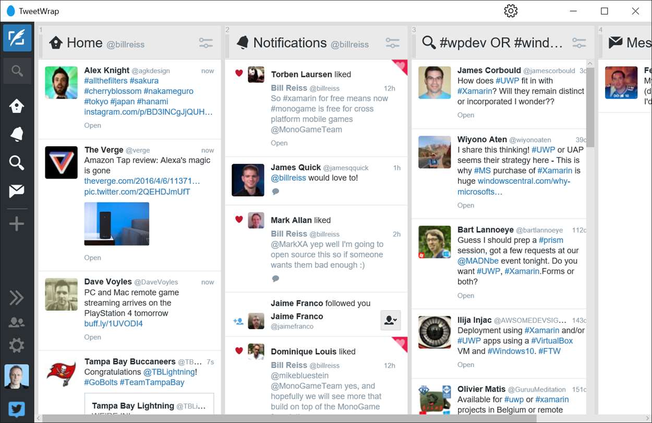Open Notifications column filter options
Viewport: 652px width, 423px height.
tap(393, 43)
